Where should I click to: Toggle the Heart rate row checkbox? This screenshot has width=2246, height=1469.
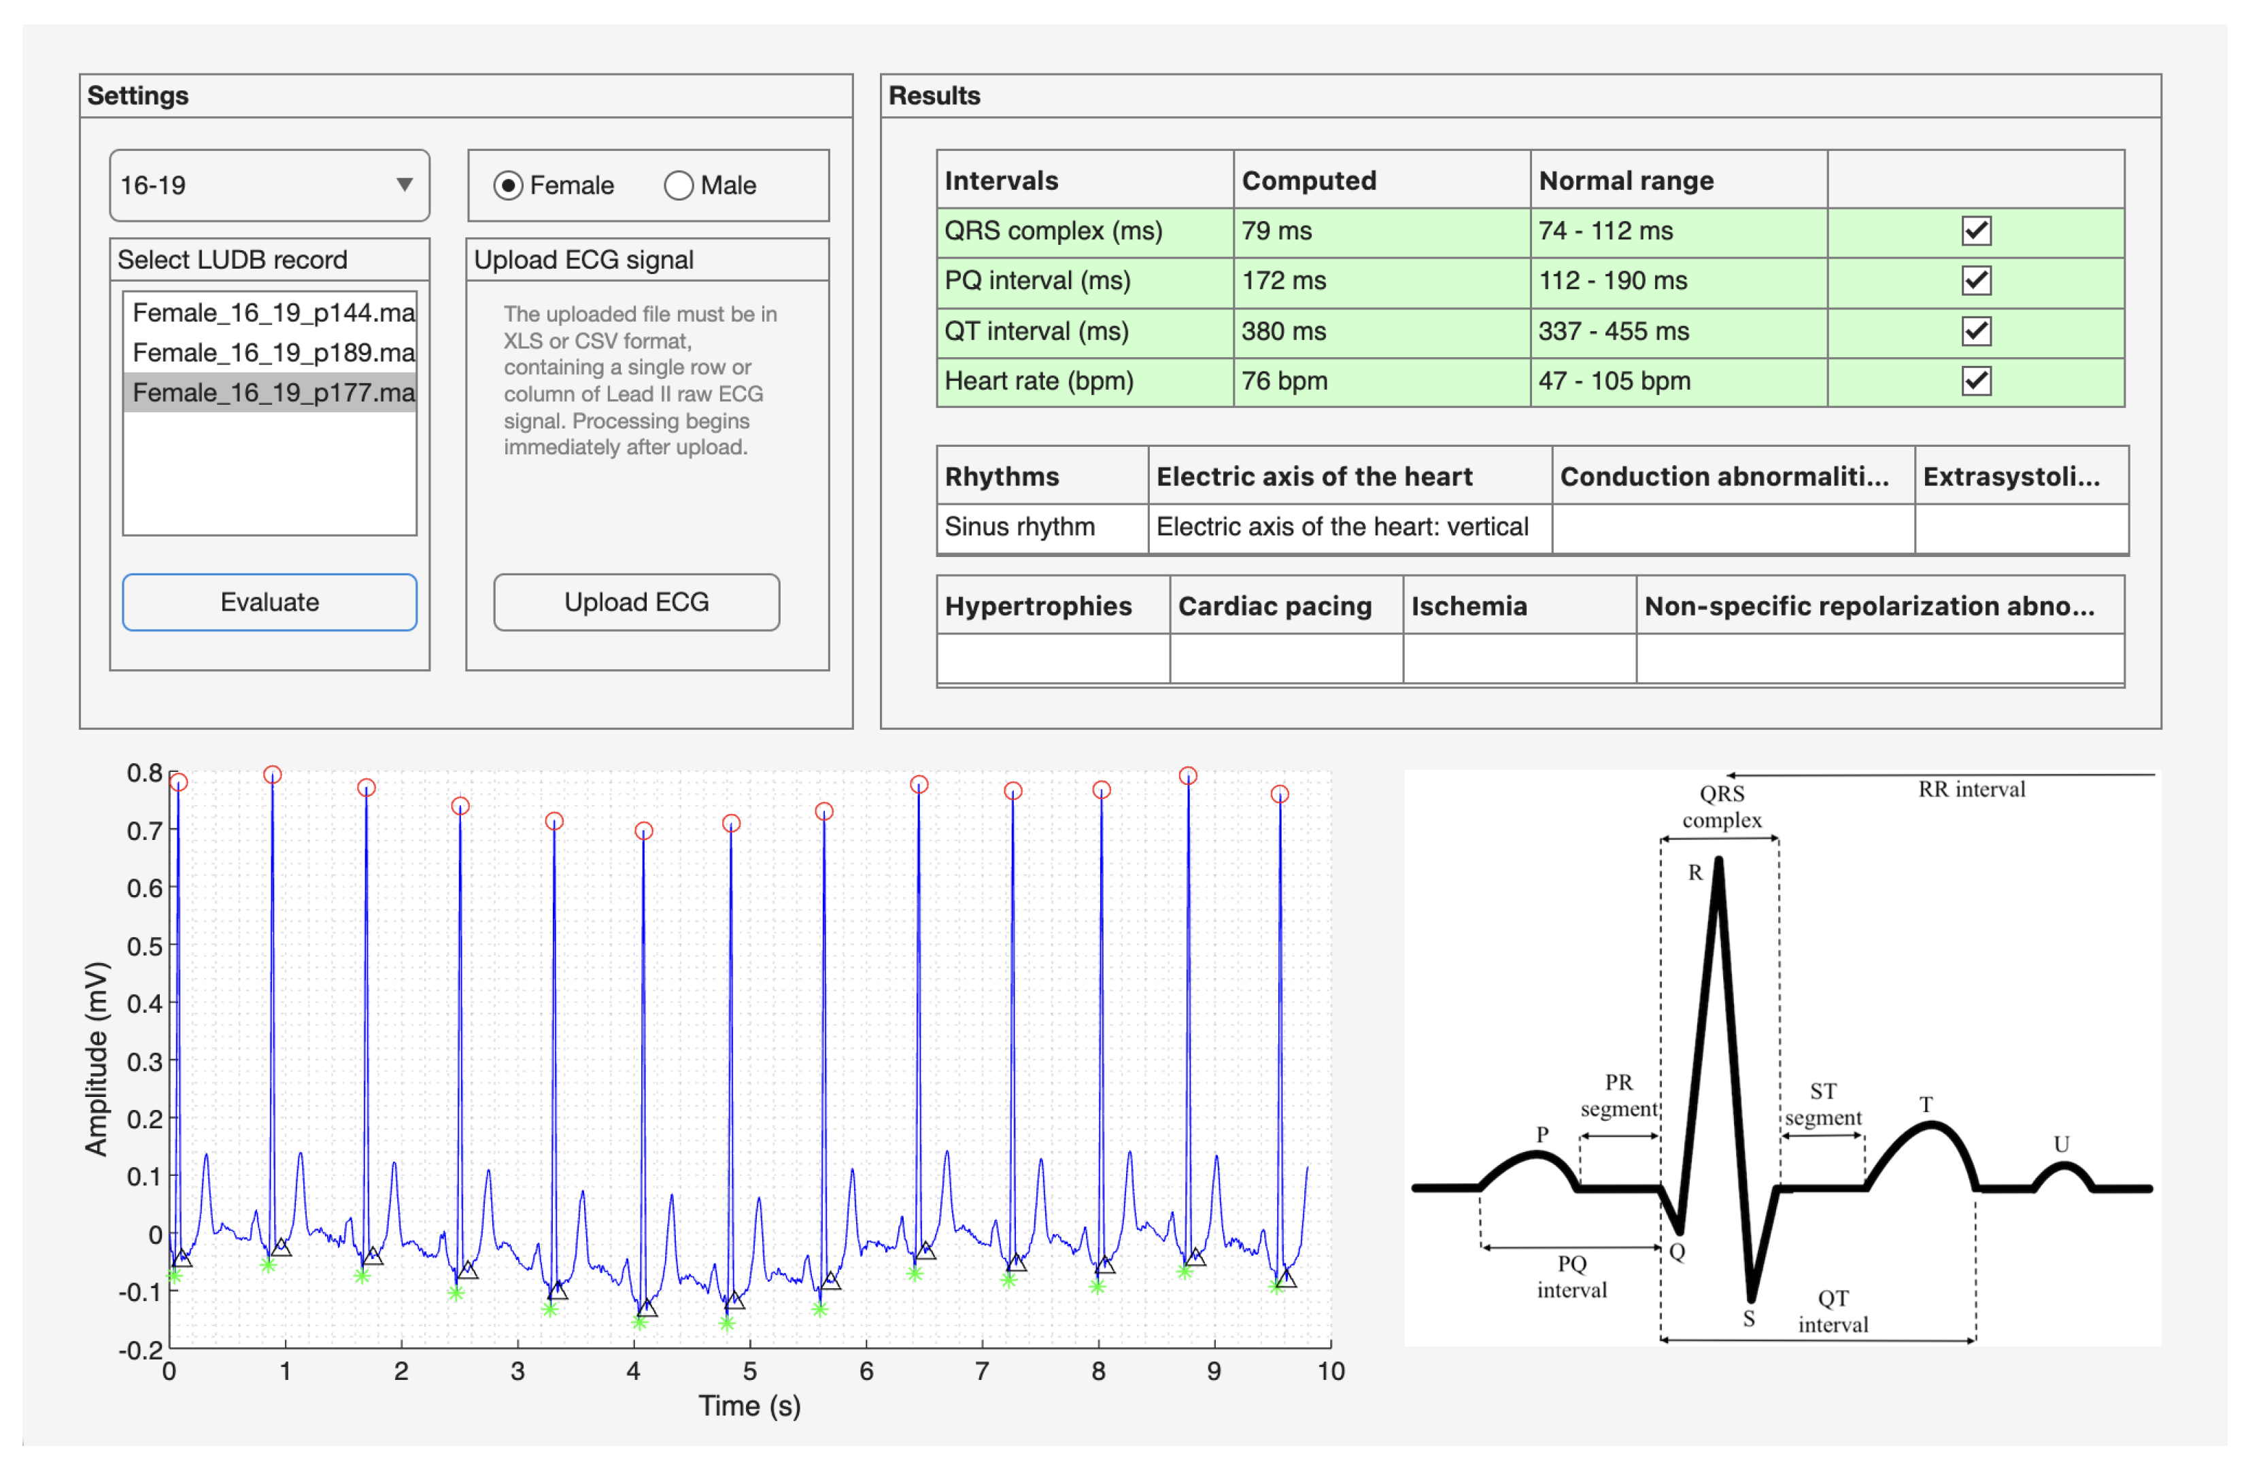coord(1975,380)
